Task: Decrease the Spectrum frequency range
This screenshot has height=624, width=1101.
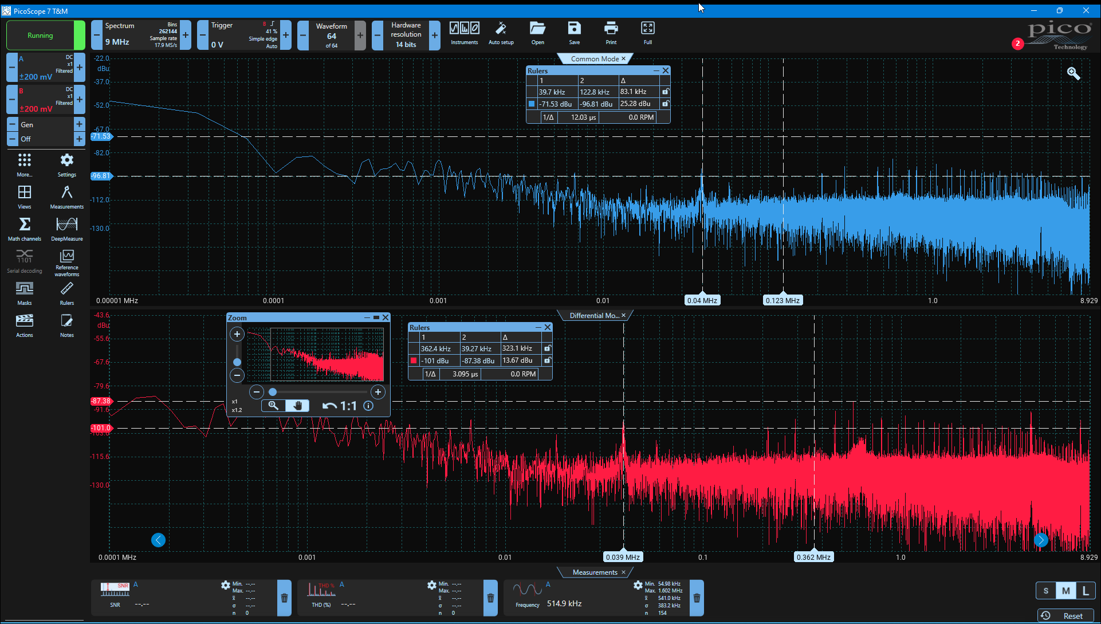Action: 97,35
